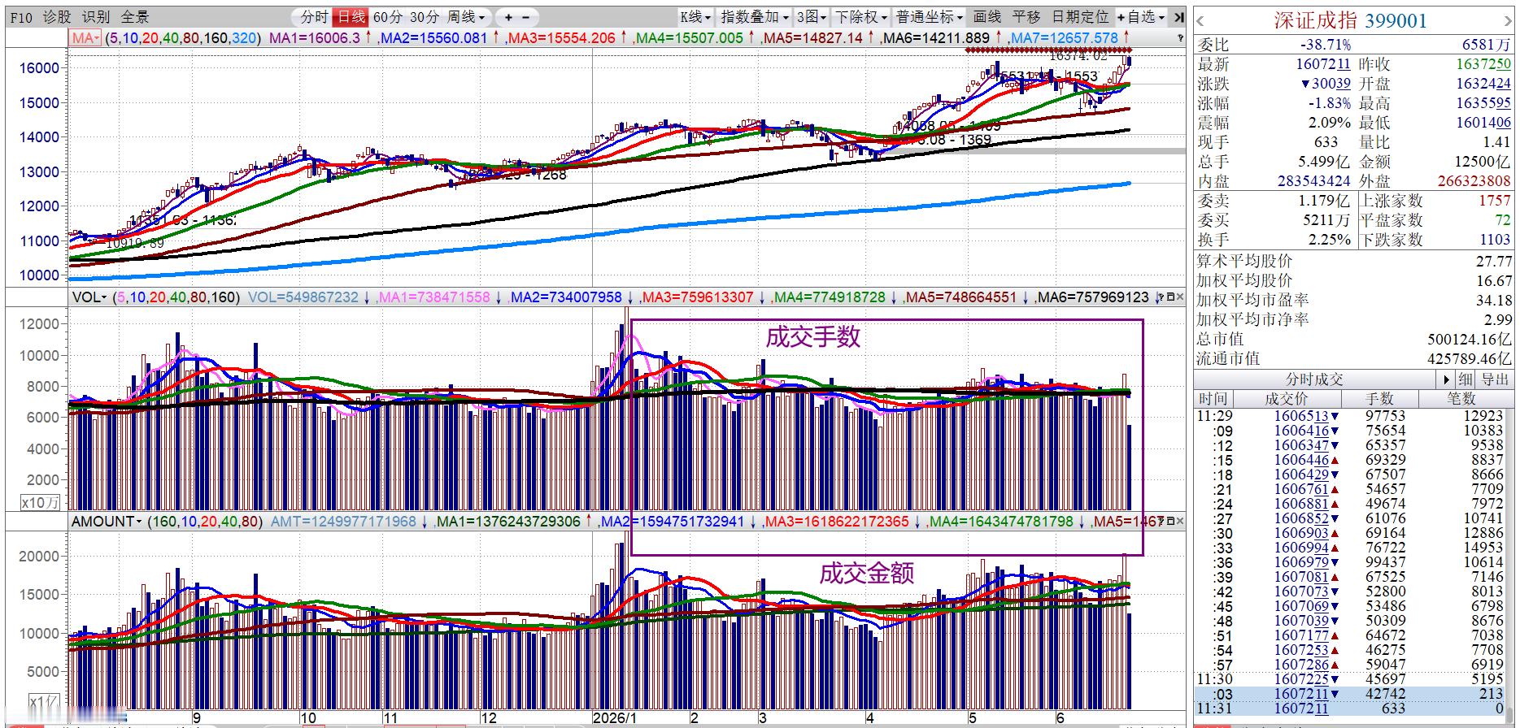Viewport: 1520px width, 728px height.
Task: Open the 3图 layout dropdown
Action: click(812, 16)
